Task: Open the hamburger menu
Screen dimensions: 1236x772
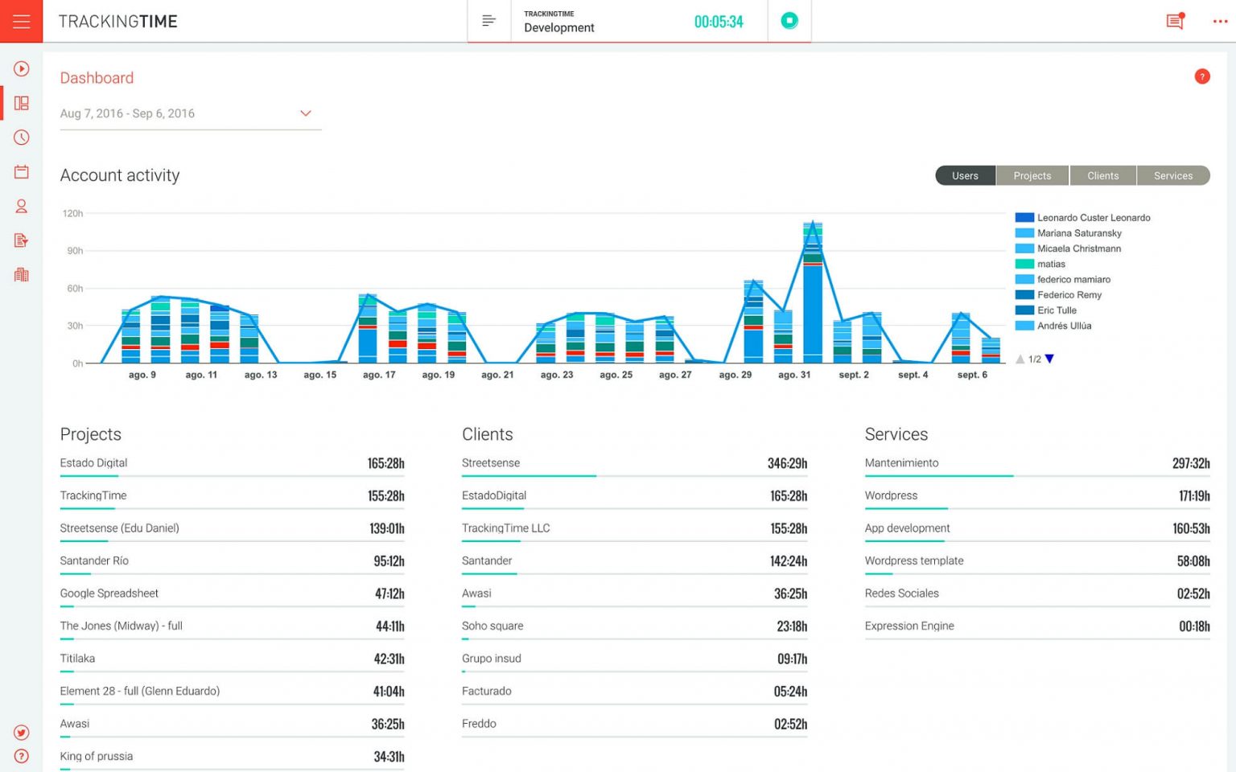Action: click(x=21, y=21)
